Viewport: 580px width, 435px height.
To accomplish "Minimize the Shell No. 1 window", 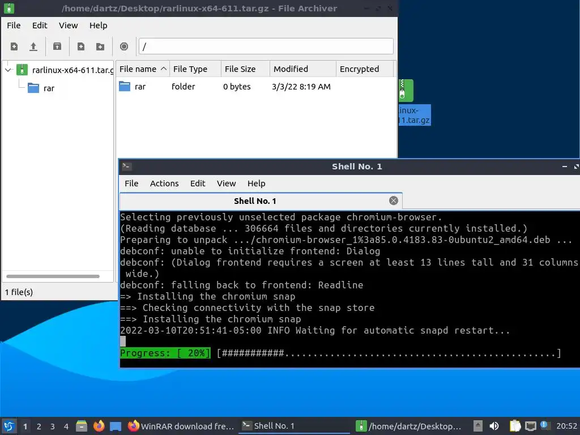I will pos(565,167).
